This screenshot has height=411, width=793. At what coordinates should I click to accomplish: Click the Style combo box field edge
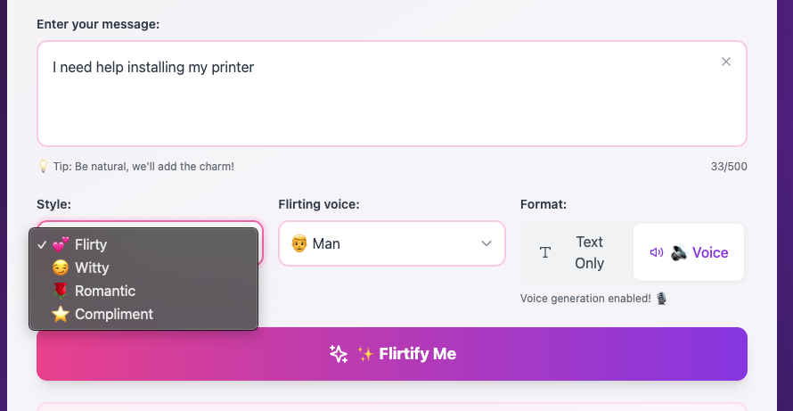point(260,243)
